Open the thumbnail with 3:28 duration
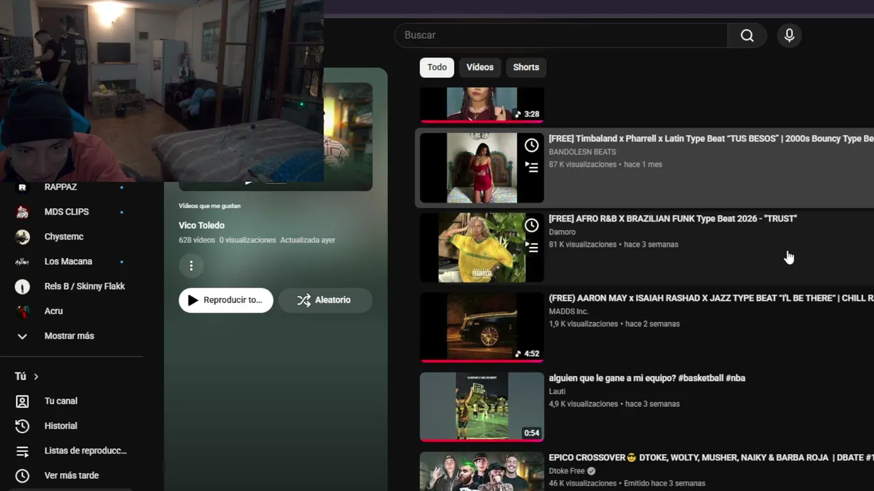 point(482,104)
